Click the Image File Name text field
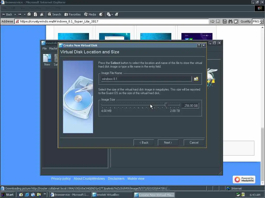The width and height of the screenshot is (265, 198). tap(146, 79)
